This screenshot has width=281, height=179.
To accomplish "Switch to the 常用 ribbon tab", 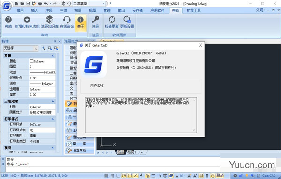I will (20, 11).
